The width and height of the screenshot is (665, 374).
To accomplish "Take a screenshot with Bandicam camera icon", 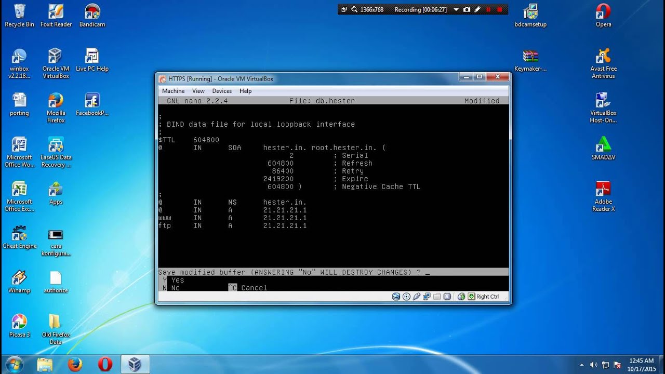I will (467, 9).
